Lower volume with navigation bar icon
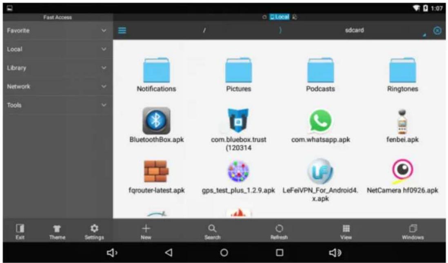This screenshot has width=448, height=263. pyautogui.click(x=112, y=252)
